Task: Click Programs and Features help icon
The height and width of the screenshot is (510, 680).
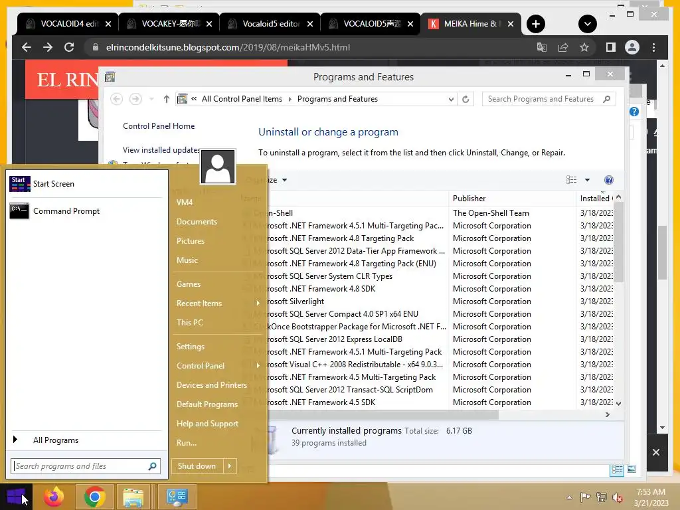Action: click(609, 180)
